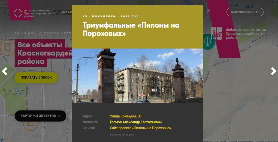Screen dimensions: 278x142
Task: Open the address link 'Улица Коммуны, 50'
Action: tap(126, 116)
